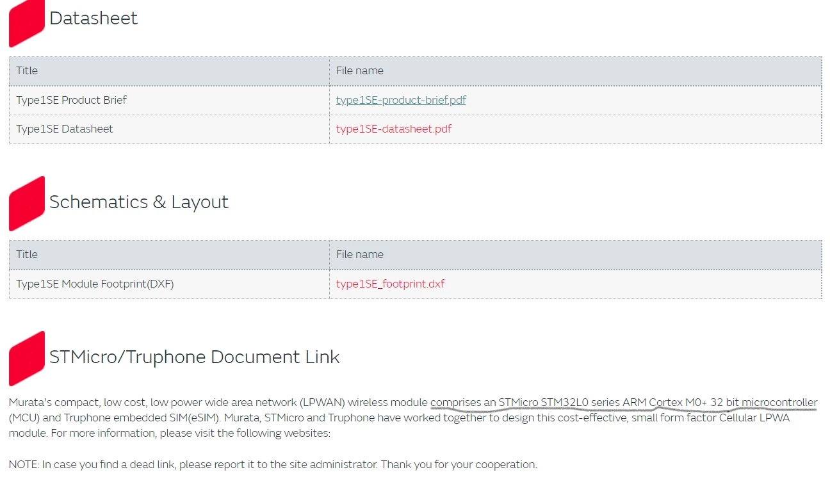The height and width of the screenshot is (479, 830).
Task: Click the Schematics & Layout heading
Action: (139, 202)
